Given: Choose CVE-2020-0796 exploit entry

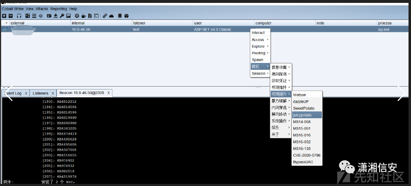Looking at the screenshot, I should (307, 155).
